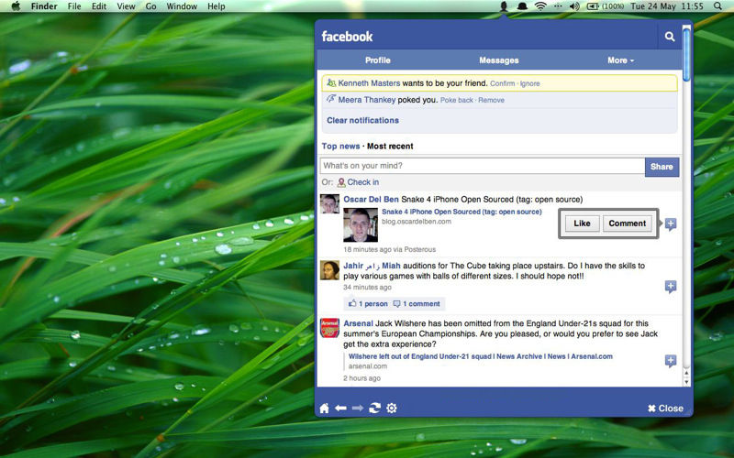The height and width of the screenshot is (458, 734).
Task: Click the plus icon on Arsenal's post
Action: pos(671,361)
